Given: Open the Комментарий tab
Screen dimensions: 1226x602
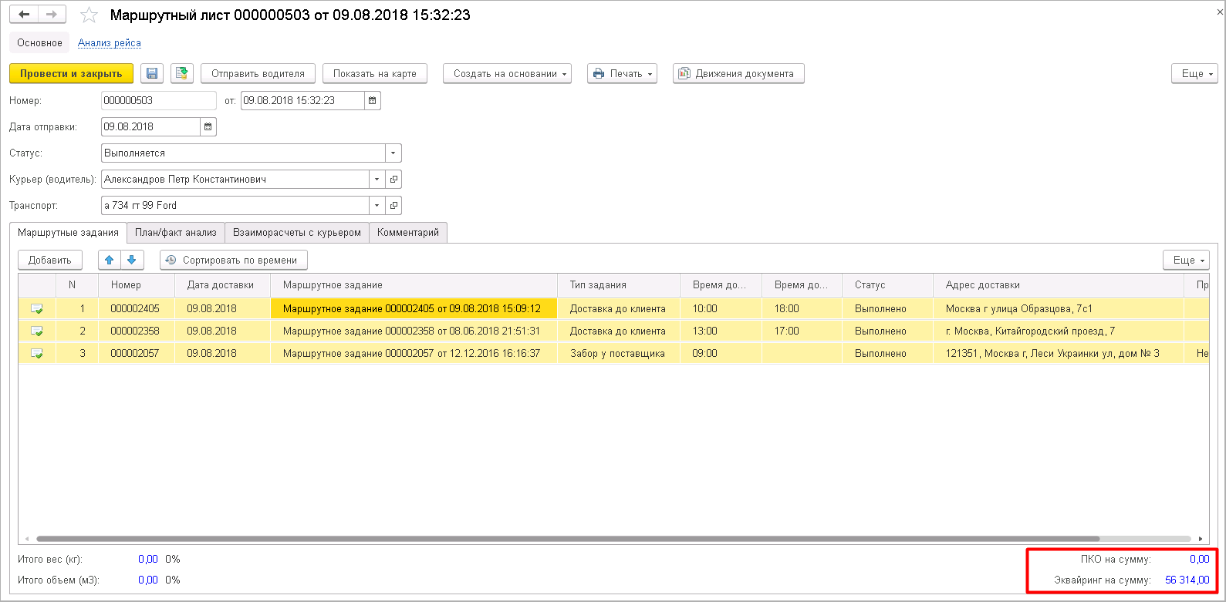Looking at the screenshot, I should pyautogui.click(x=408, y=232).
